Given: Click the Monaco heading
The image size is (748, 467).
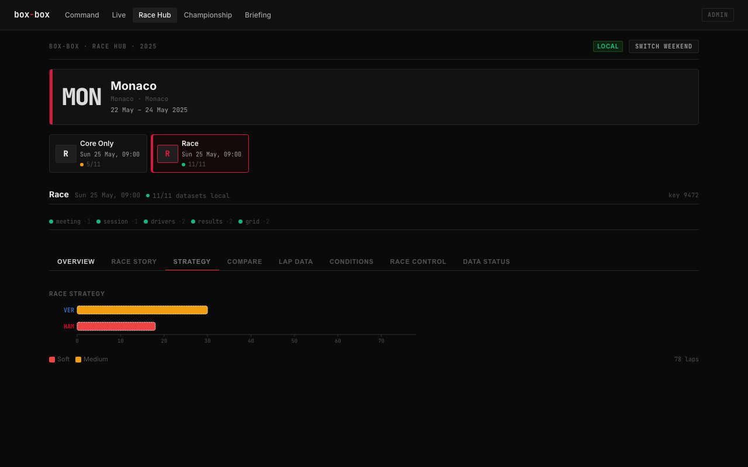Looking at the screenshot, I should [x=134, y=86].
